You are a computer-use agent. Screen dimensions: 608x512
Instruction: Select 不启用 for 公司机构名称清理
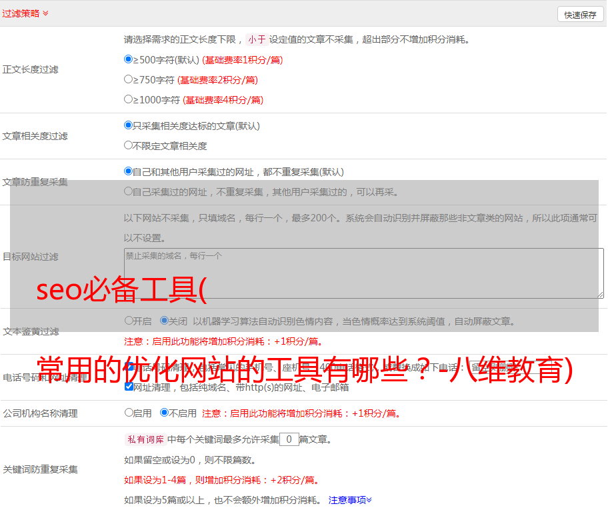click(165, 412)
